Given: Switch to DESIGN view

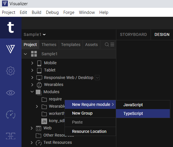Looking at the screenshot, I should 162,34.
